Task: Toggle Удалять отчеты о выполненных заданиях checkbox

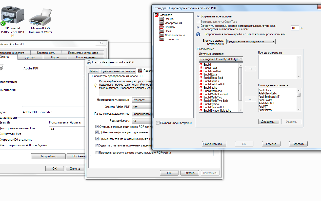Action: [x=97, y=145]
